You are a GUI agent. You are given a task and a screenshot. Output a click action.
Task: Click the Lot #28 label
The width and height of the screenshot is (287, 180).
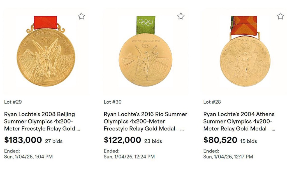[212, 102]
